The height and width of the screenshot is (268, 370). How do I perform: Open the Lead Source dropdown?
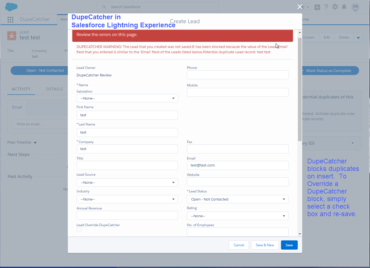coord(127,182)
